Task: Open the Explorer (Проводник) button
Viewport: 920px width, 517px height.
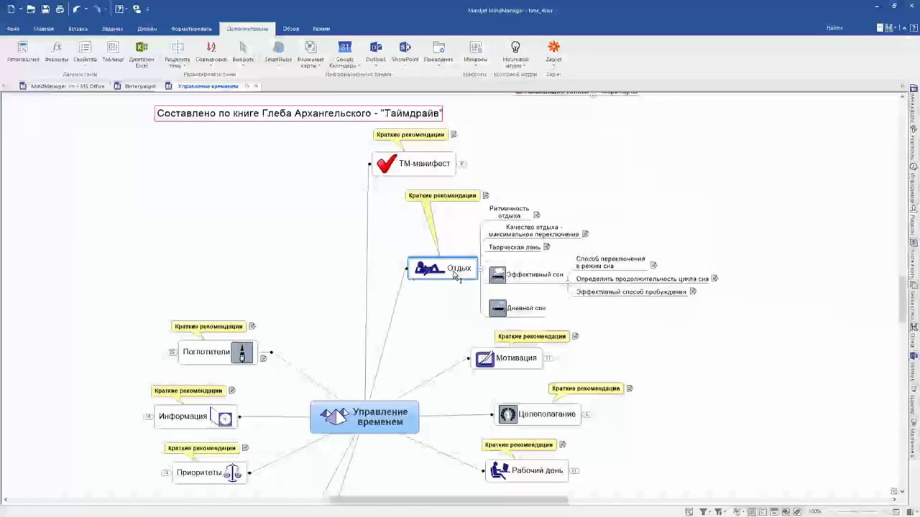Action: click(438, 52)
